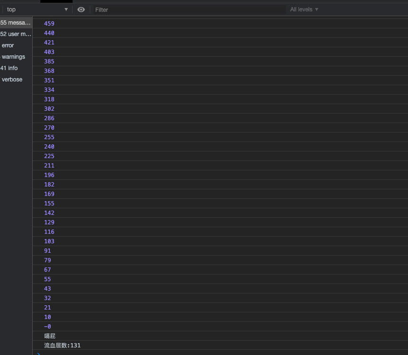Click the console value 302
The width and height of the screenshot is (408, 355).
(x=49, y=109)
